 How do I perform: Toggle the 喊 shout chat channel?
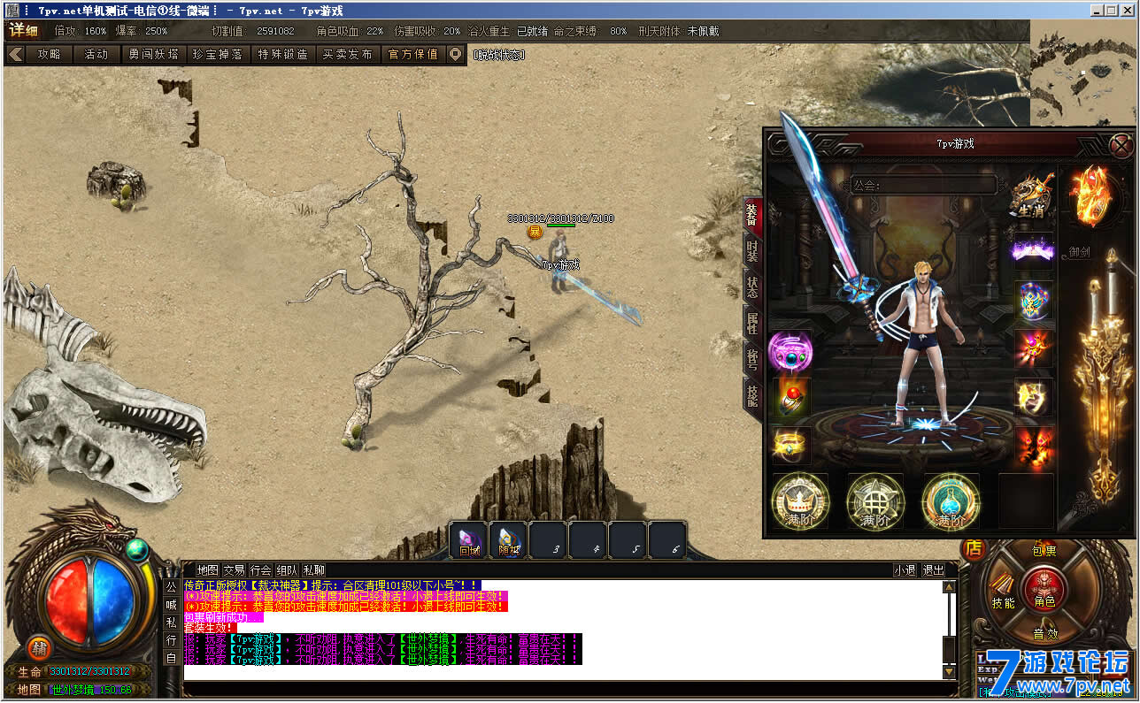(172, 605)
